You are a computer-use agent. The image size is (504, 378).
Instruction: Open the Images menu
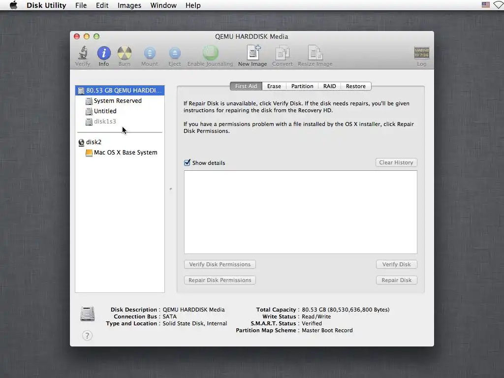pos(129,5)
